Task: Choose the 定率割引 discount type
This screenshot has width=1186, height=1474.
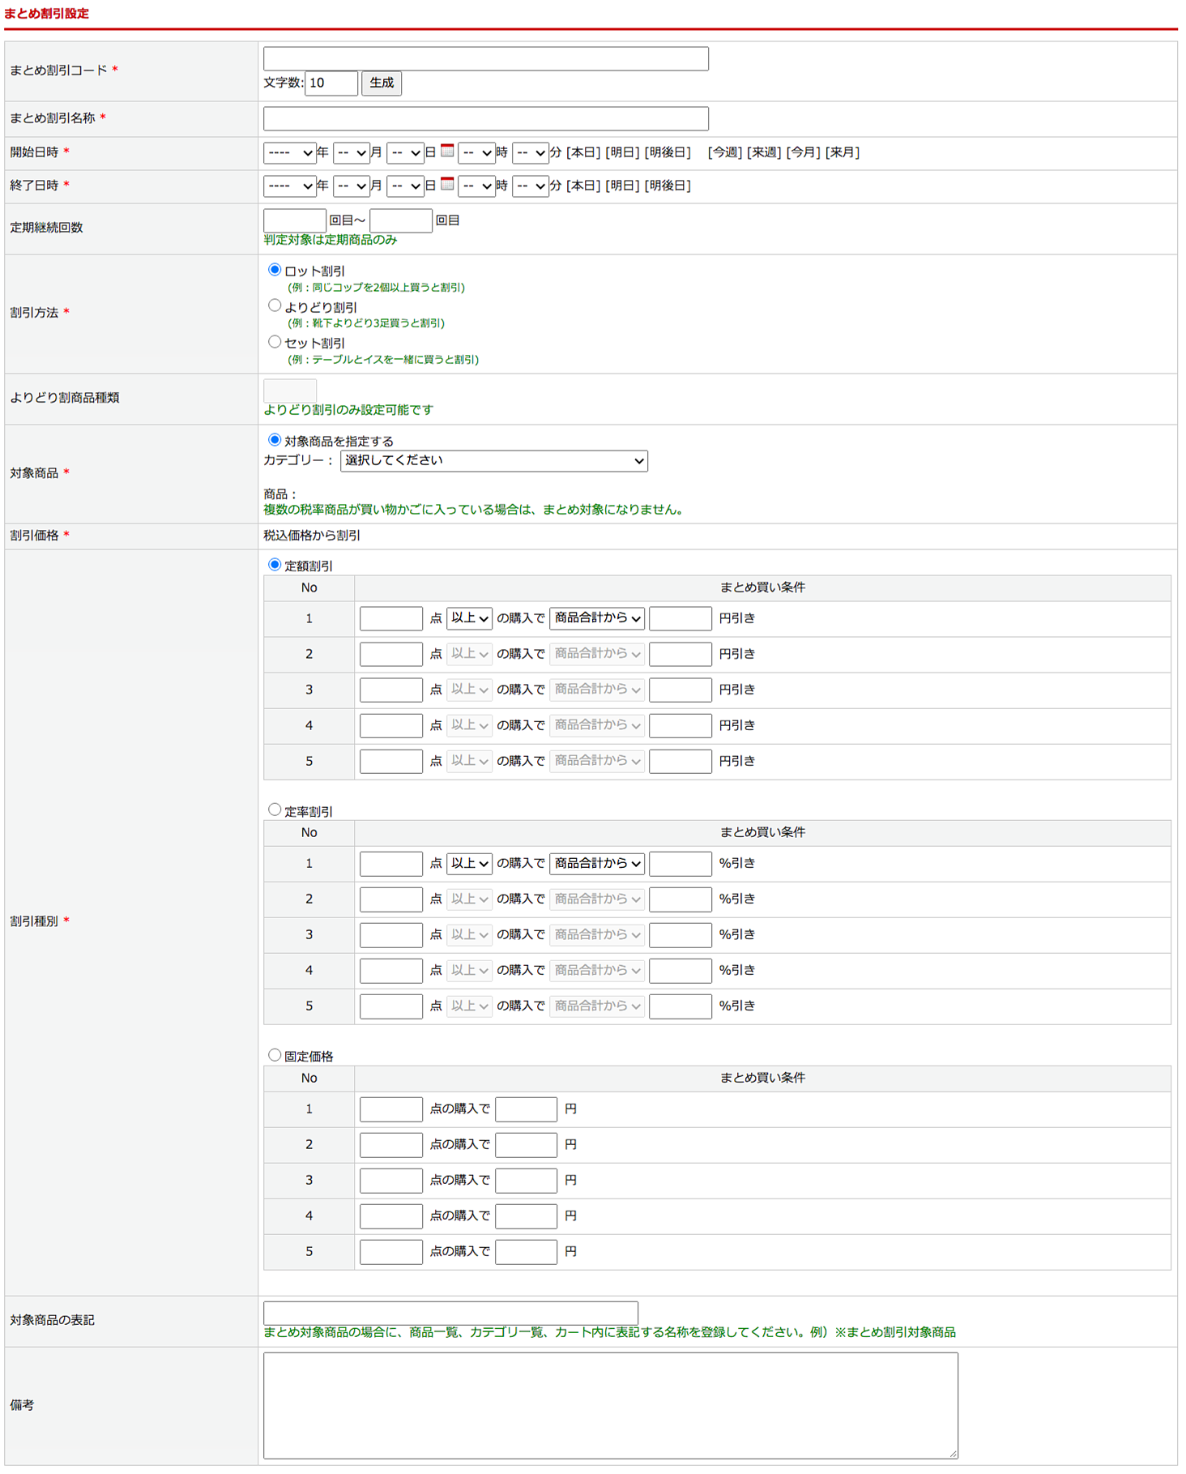Action: coord(275,810)
